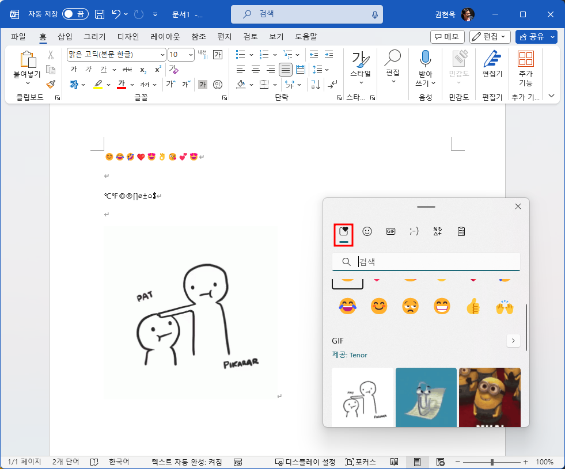Click the Increase indent icon
The width and height of the screenshot is (565, 469).
coord(329,55)
